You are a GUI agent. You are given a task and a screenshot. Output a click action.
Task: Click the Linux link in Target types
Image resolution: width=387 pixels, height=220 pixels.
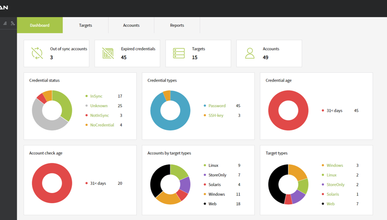(331, 175)
